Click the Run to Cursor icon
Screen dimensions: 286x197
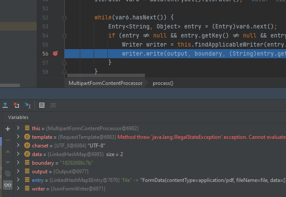[28, 105]
